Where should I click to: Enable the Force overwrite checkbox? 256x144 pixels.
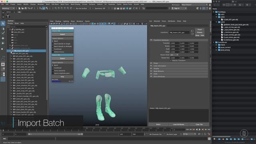coord(53,71)
